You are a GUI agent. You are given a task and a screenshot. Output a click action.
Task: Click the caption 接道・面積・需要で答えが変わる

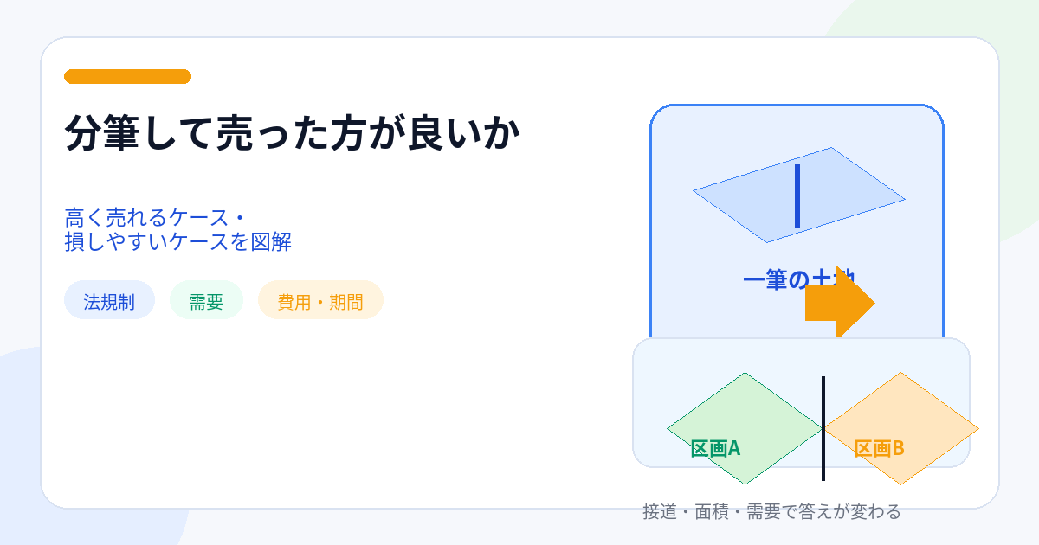771,511
